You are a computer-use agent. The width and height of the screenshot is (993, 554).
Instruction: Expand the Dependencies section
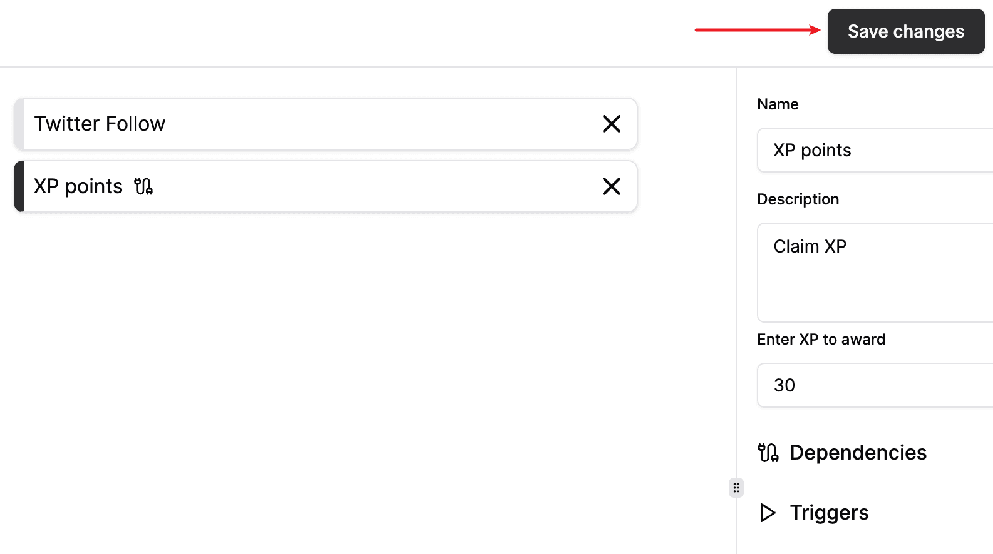coord(842,453)
